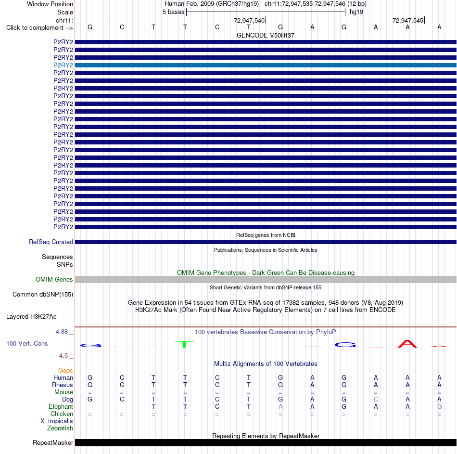Click the 'chr11:' ruler label
Viewport: 457px width, 454px height.
click(64, 20)
